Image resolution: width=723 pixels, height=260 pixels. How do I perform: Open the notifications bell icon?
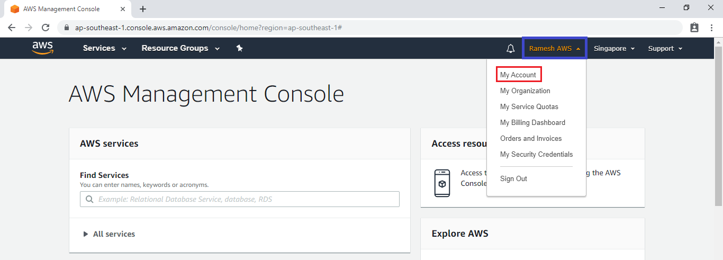(x=510, y=49)
